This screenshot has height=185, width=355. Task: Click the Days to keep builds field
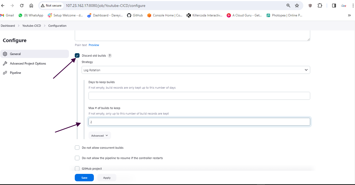click(199, 96)
